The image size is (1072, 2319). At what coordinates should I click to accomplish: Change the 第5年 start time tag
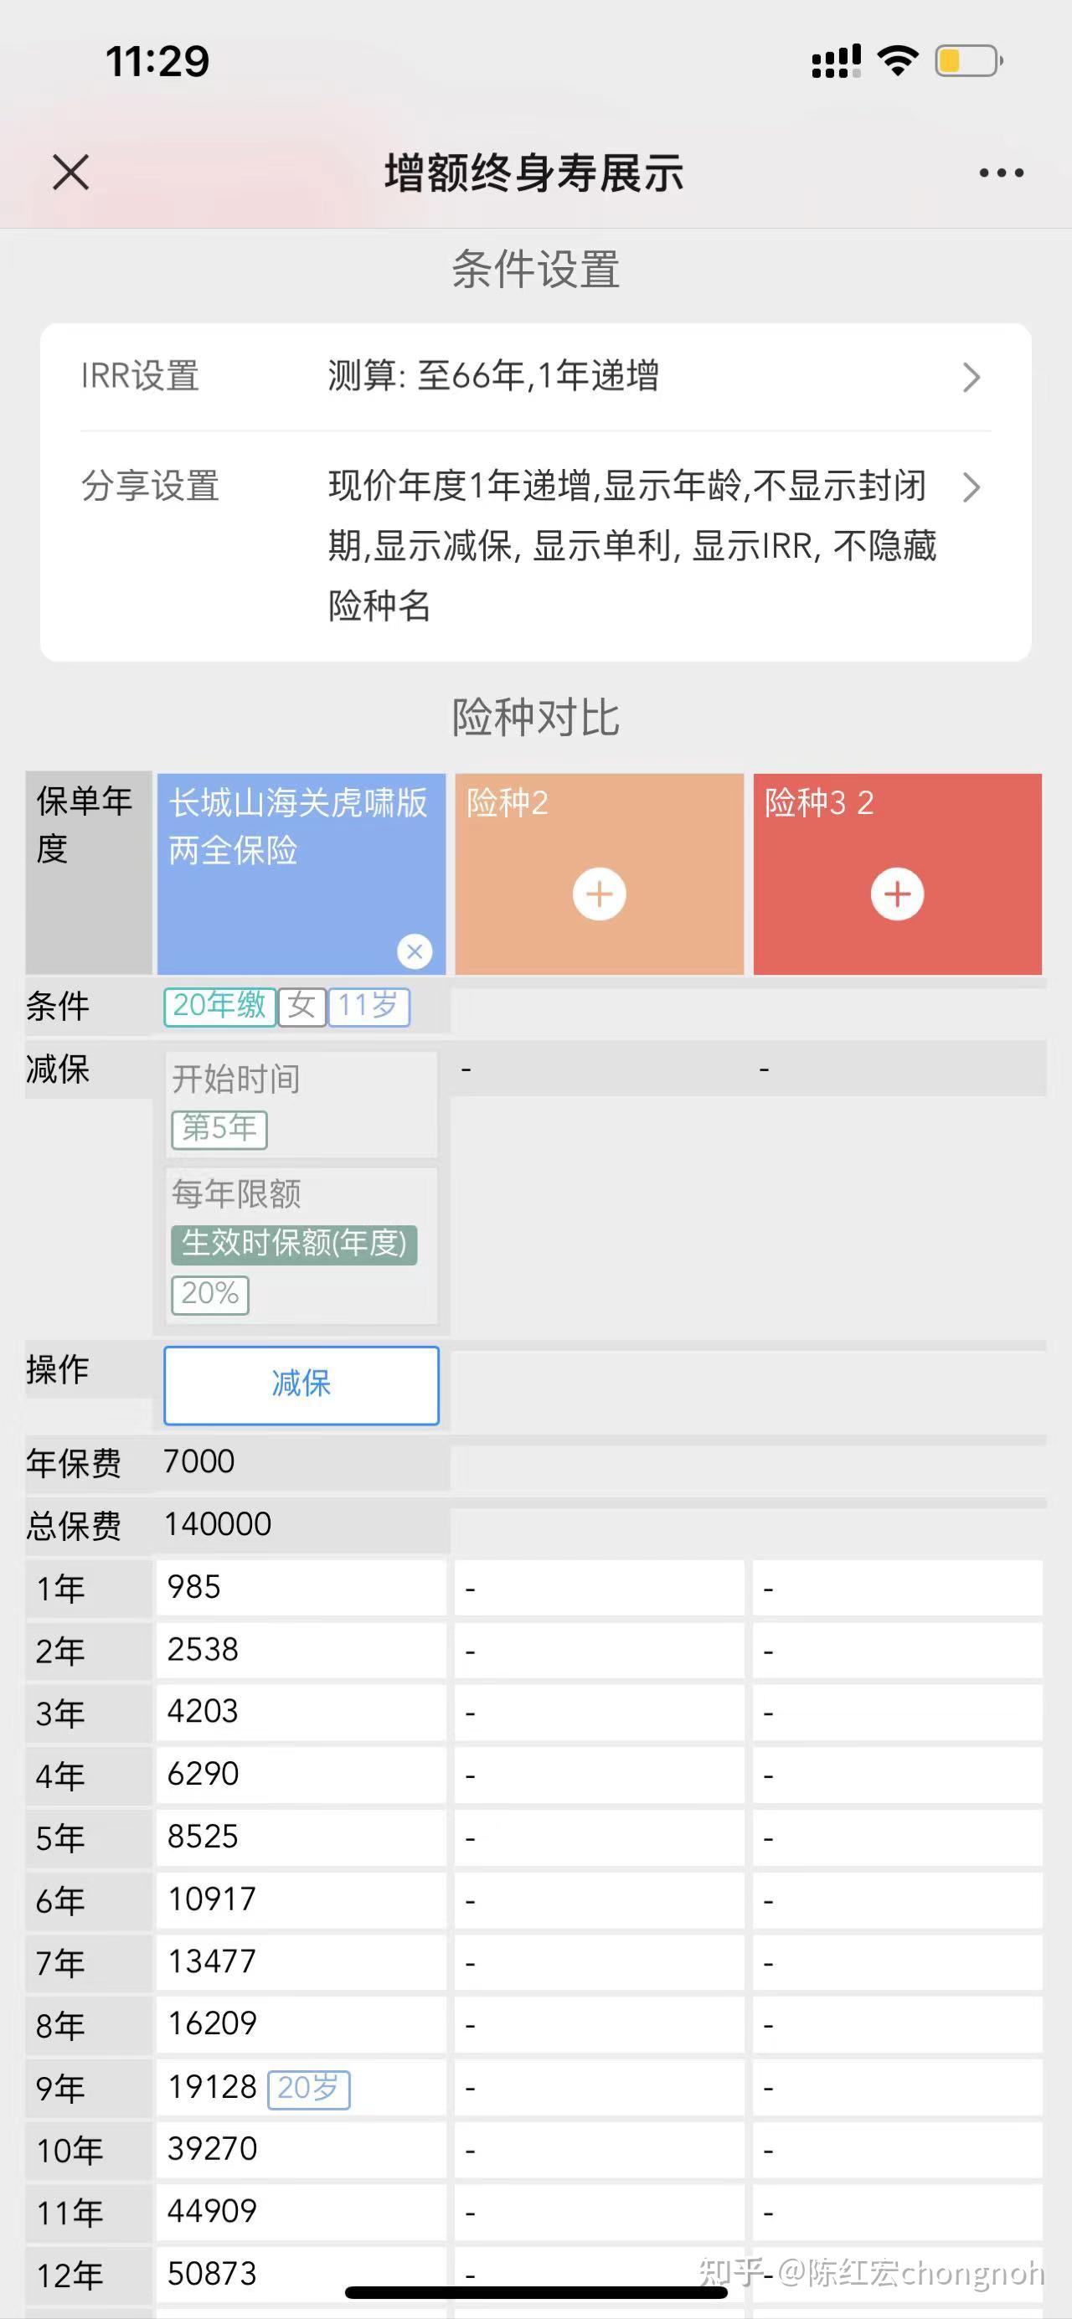(x=219, y=1128)
